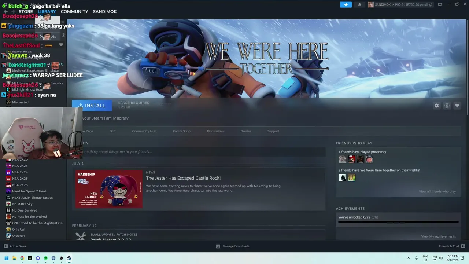Select No Rest for the Wicked
Screen dimensions: 469x264
tap(29, 217)
